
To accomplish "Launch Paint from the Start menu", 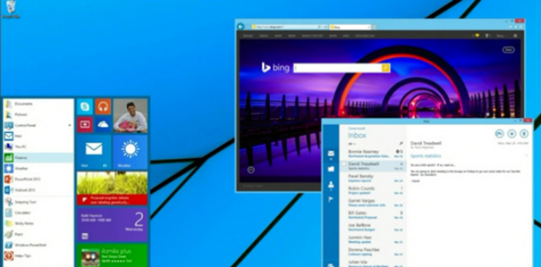I will 38,234.
